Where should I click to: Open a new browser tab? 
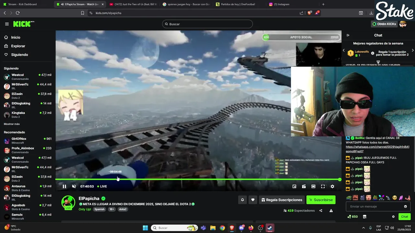pyautogui.click(x=323, y=4)
